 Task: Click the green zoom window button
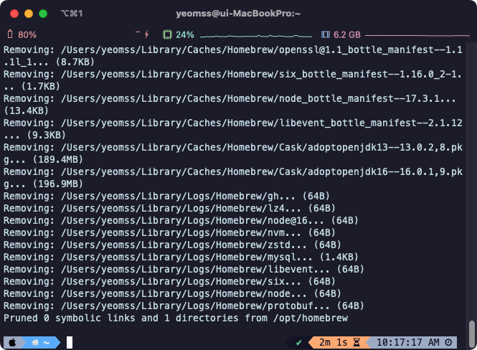[43, 14]
